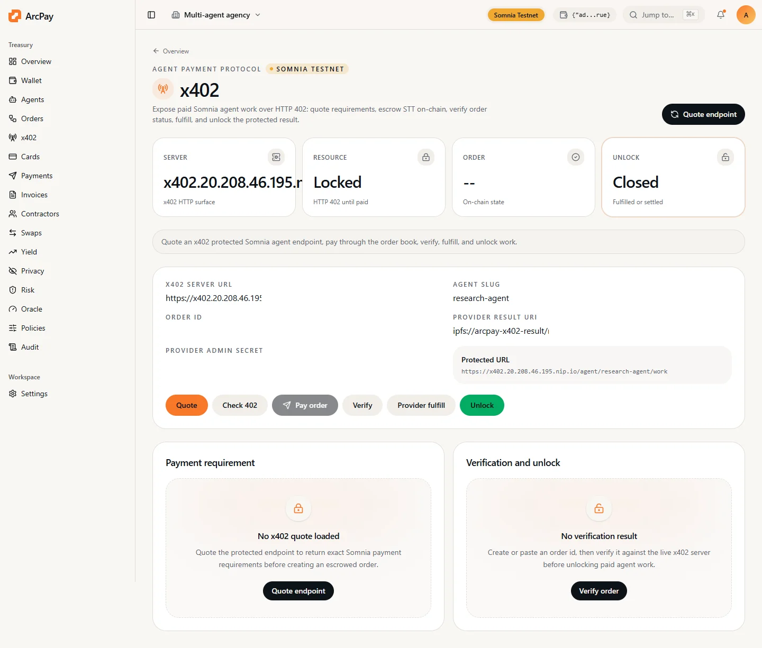Image resolution: width=762 pixels, height=648 pixels.
Task: Click the Order card check icon
Action: click(576, 157)
